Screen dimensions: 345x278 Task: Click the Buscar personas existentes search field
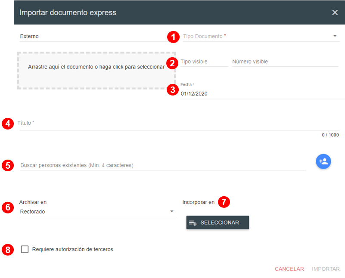[163, 165]
